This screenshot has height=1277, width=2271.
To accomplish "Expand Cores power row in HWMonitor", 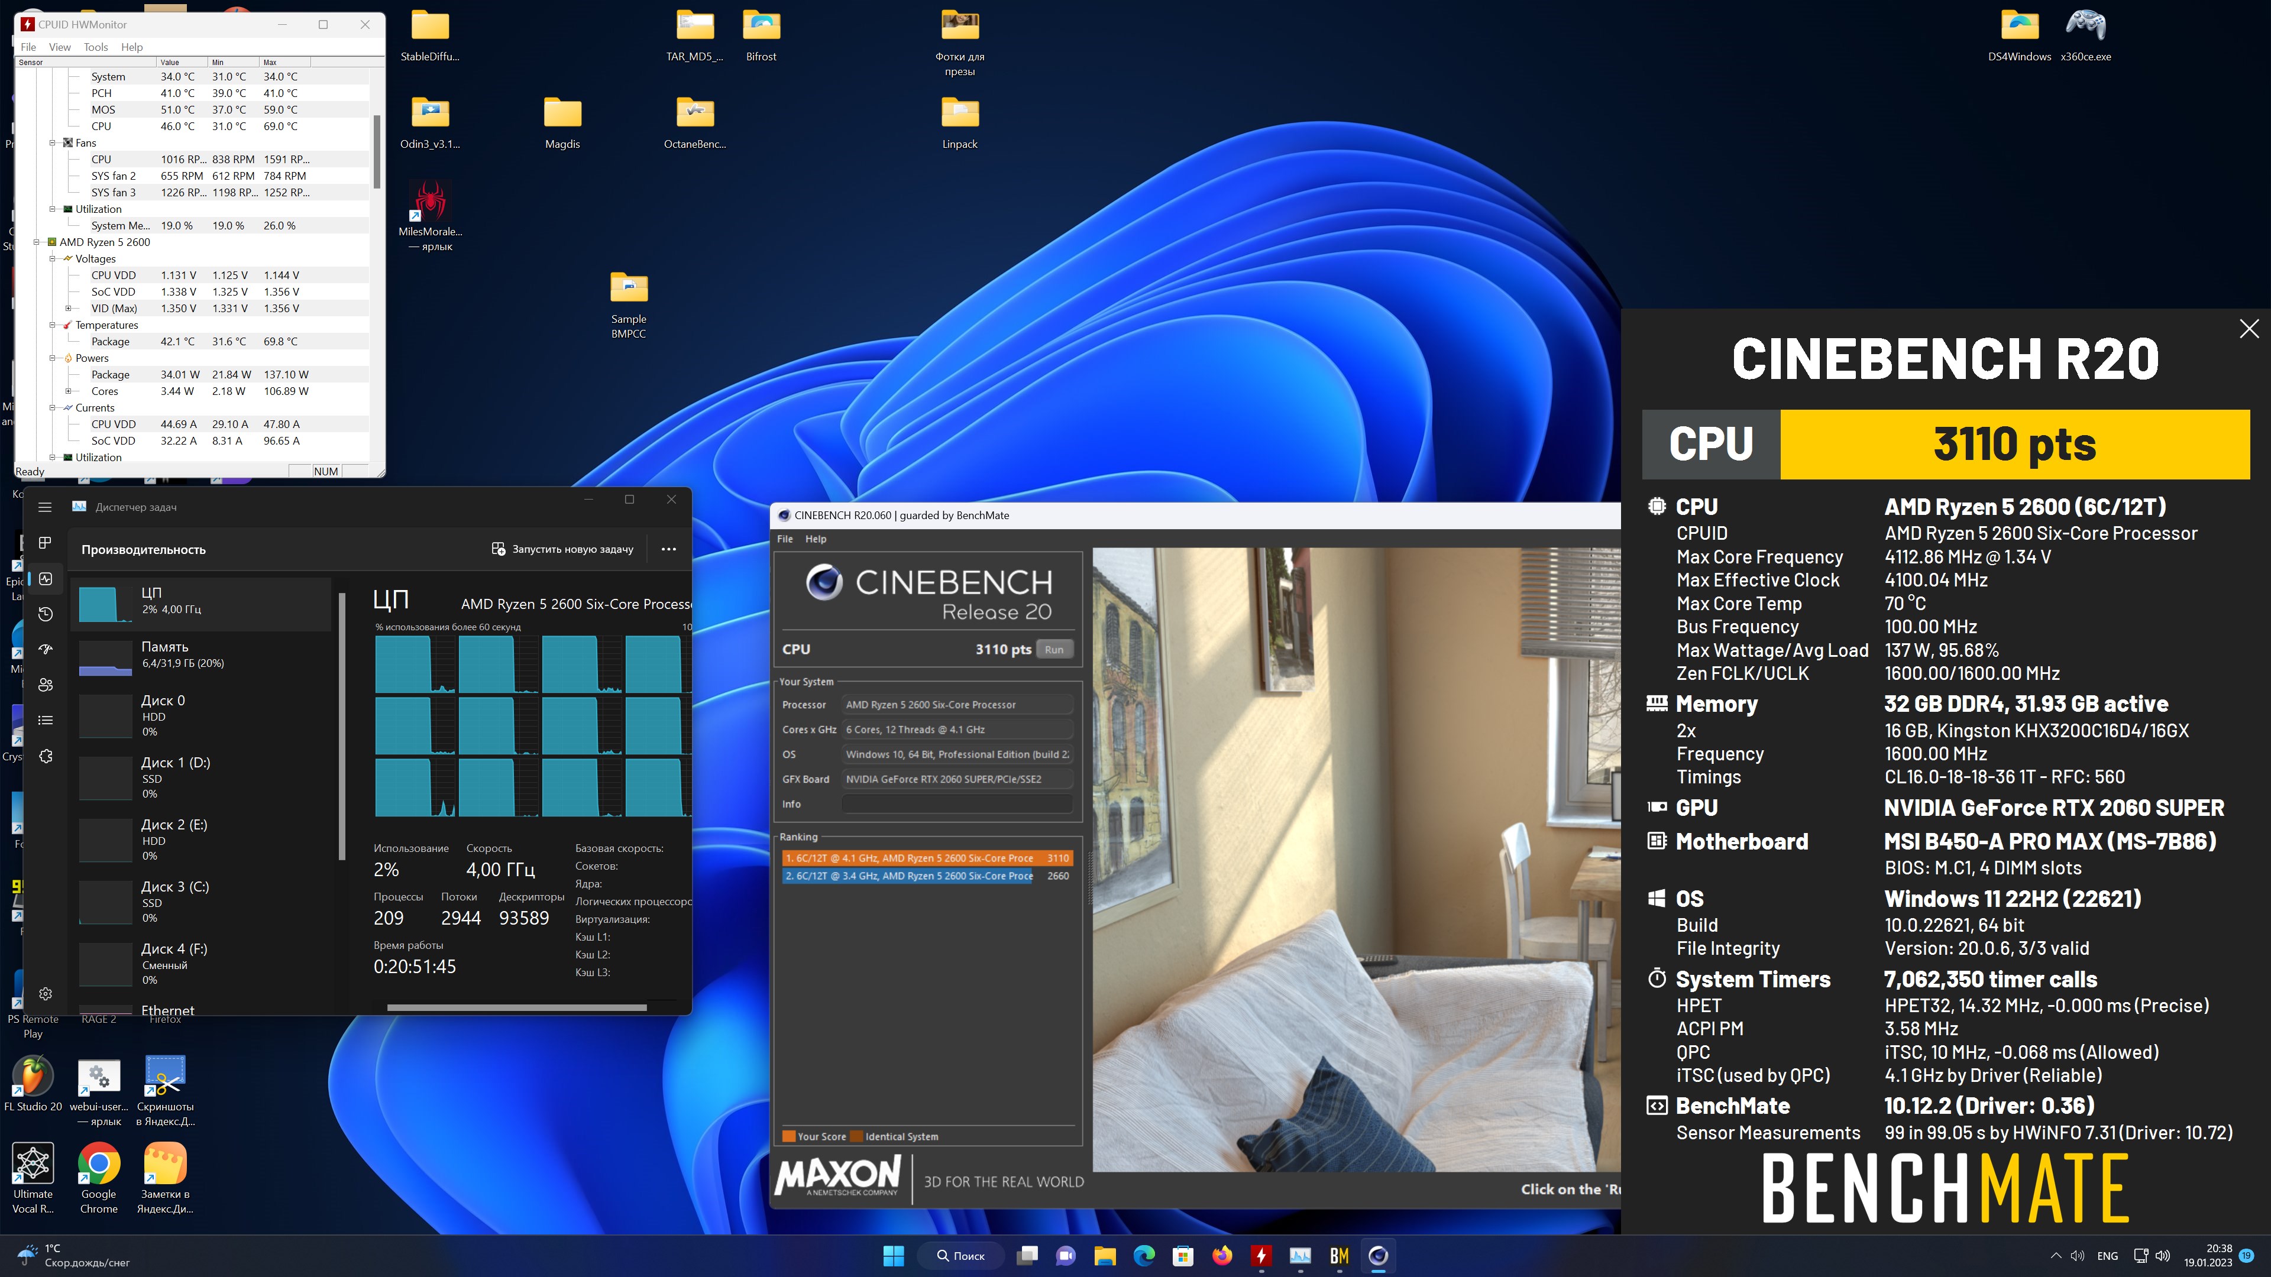I will (x=69, y=391).
